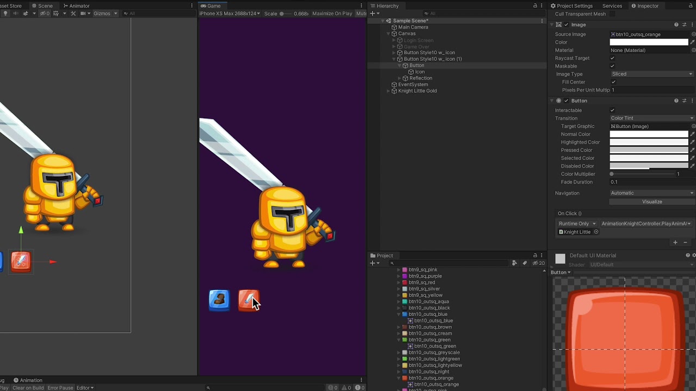Switch to the Services tab
The height and width of the screenshot is (391, 696).
coord(612,5)
